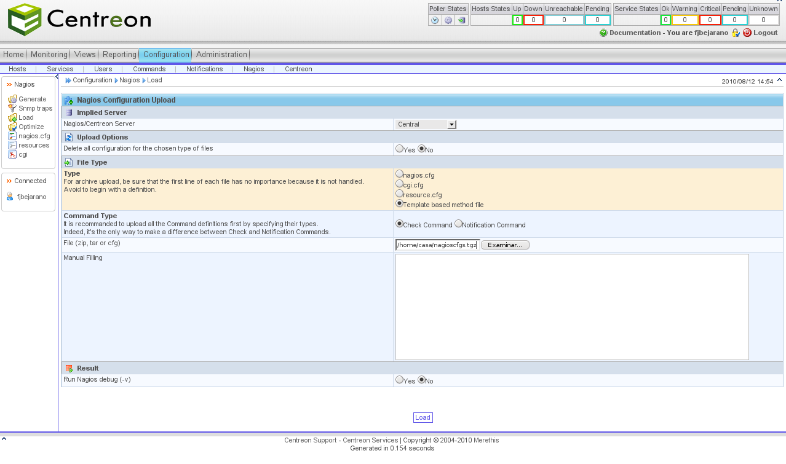Click the red Logout power icon
Viewport: 786px width, 464px height.
coord(747,33)
